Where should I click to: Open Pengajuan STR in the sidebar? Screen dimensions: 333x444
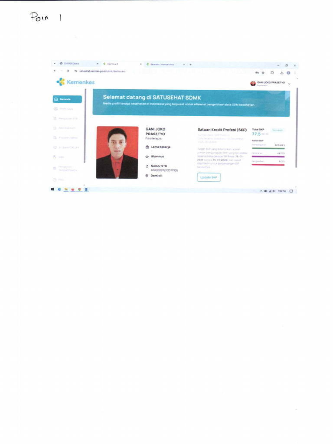click(66, 118)
